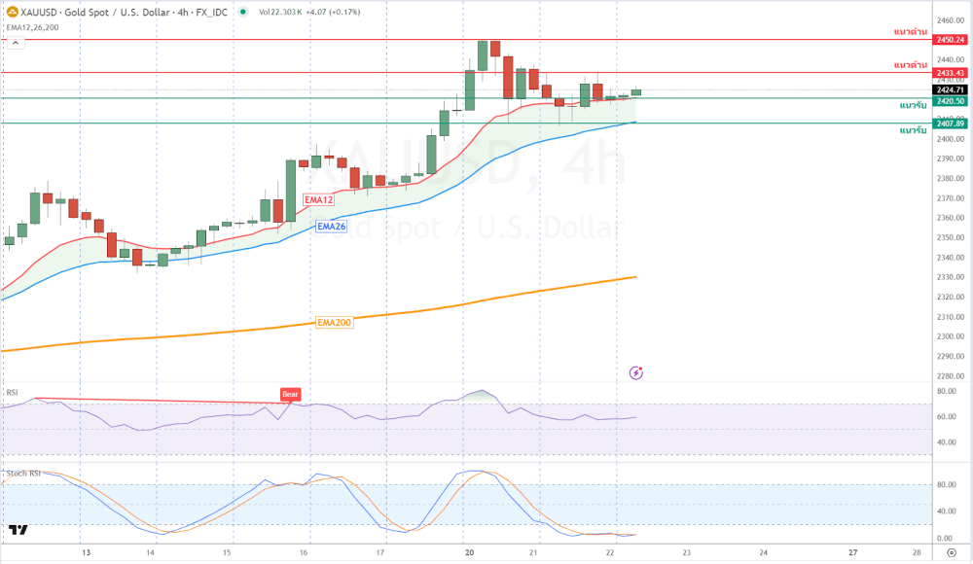The width and height of the screenshot is (973, 564).
Task: Click the green 2420.50 support price tag
Action: (x=950, y=100)
